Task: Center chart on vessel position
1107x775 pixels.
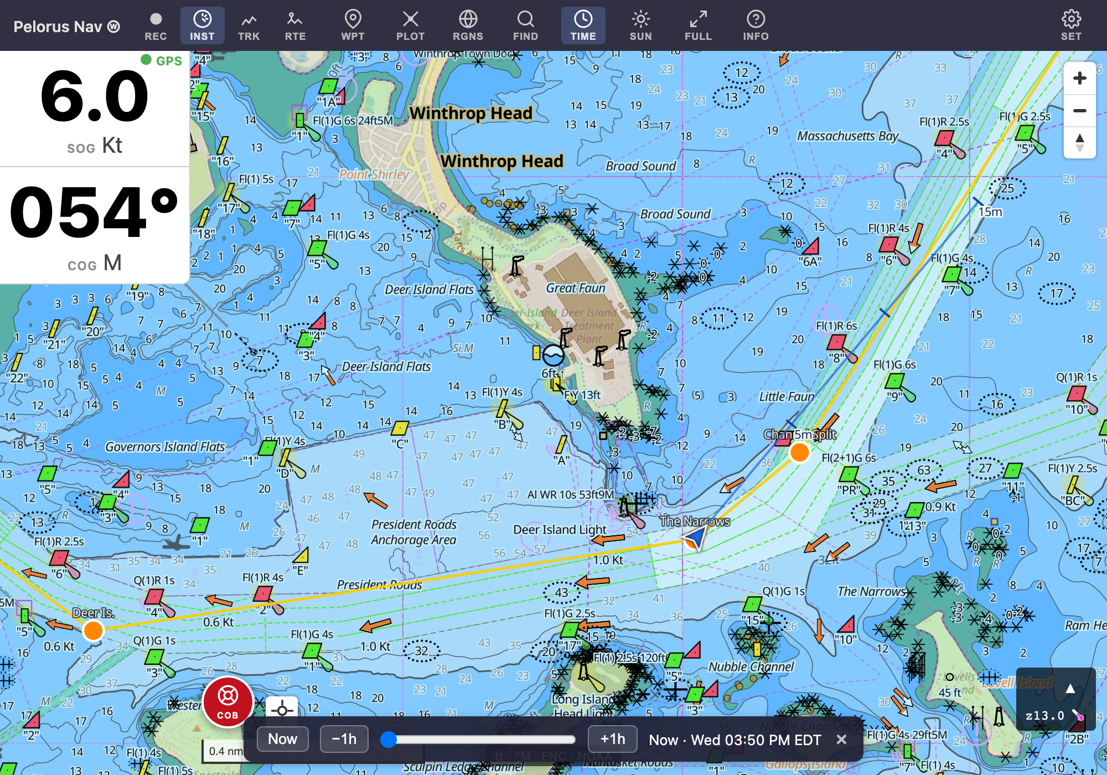Action: [x=282, y=709]
